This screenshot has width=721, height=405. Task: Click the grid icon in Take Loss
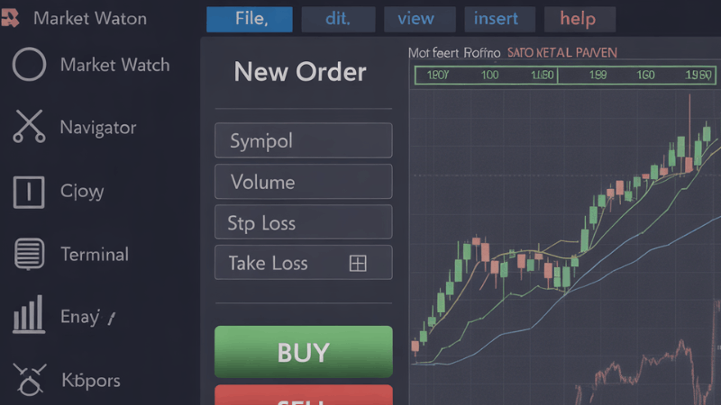pos(358,264)
